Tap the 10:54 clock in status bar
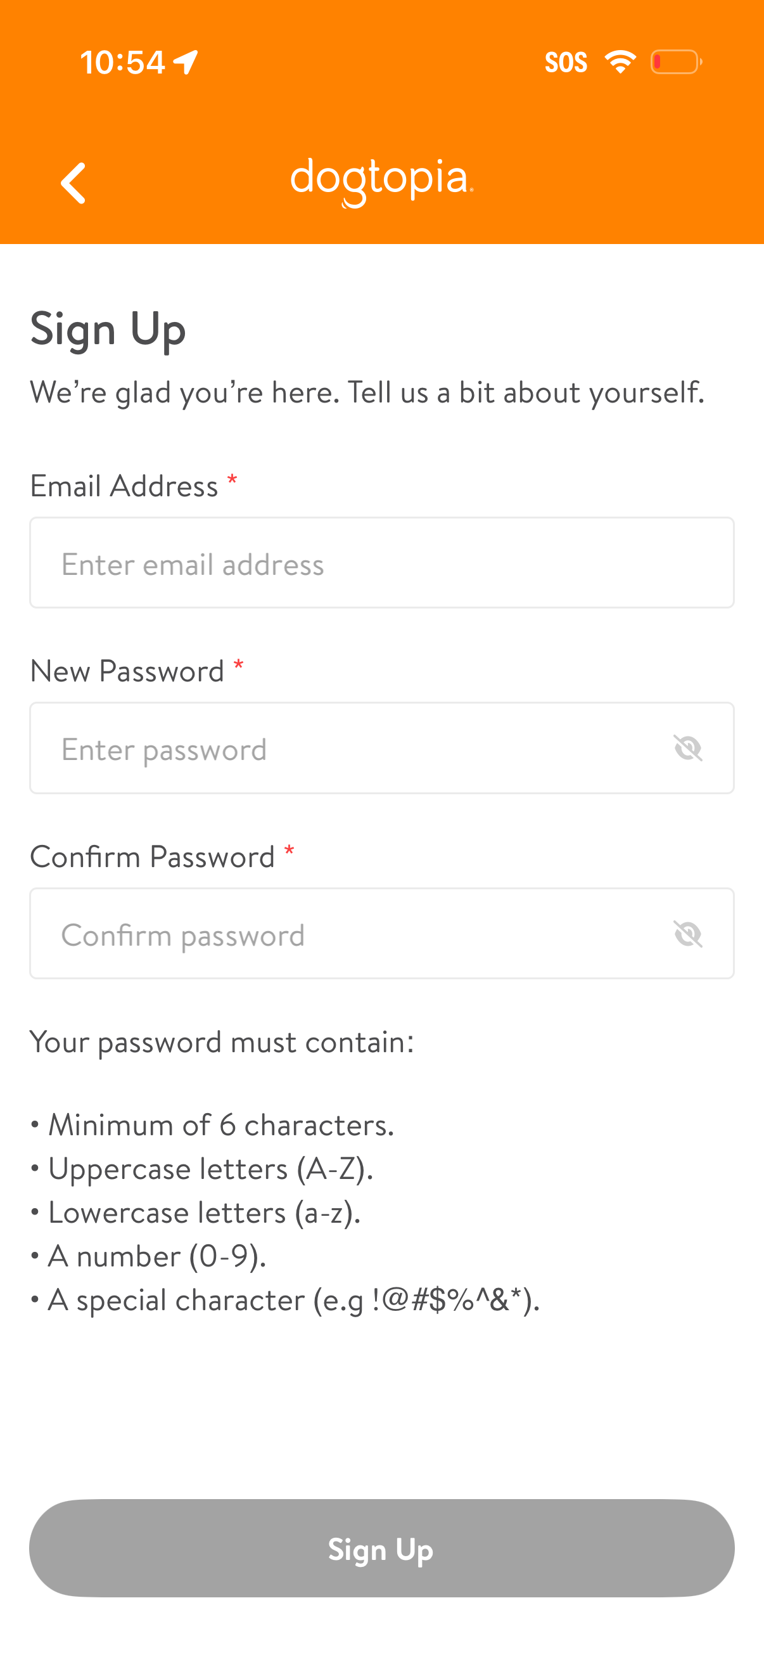The width and height of the screenshot is (764, 1662). tap(122, 63)
